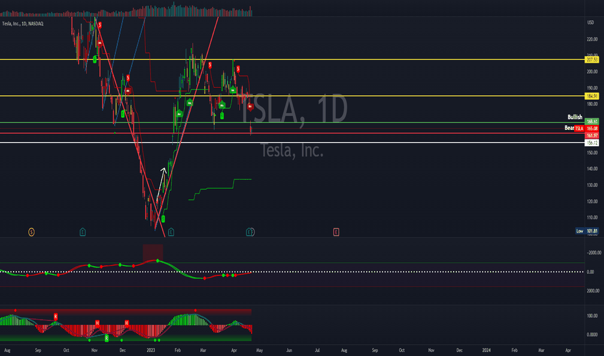Click Jul on the time axis
This screenshot has width=604, height=356.
tap(318, 350)
